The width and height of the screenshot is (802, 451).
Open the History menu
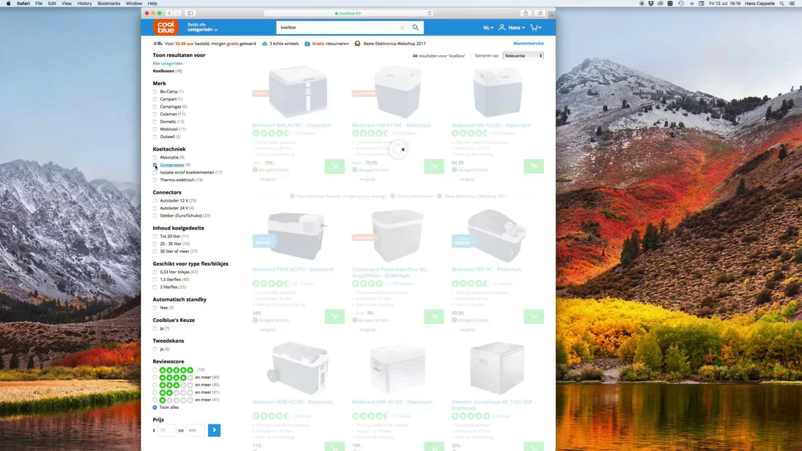pos(84,3)
